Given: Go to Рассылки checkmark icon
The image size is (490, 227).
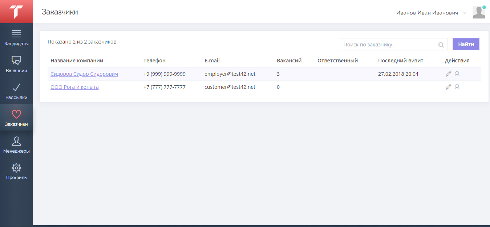Looking at the screenshot, I should point(16,87).
